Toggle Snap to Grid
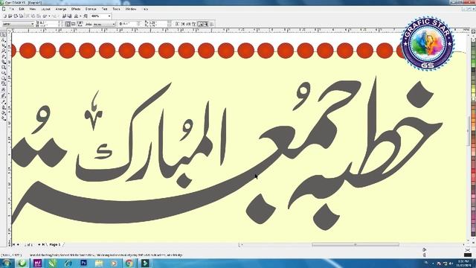Image resolution: width=476 pixels, height=268 pixels. click(177, 24)
